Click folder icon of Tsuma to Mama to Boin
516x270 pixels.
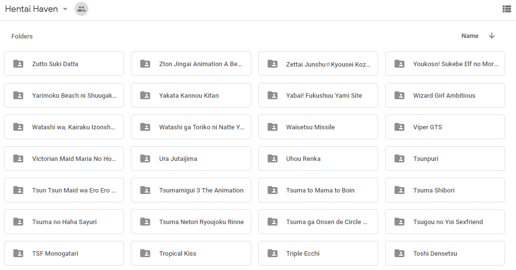tap(272, 190)
